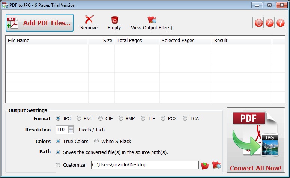Click the custom path text field
The image size is (290, 178).
145,165
